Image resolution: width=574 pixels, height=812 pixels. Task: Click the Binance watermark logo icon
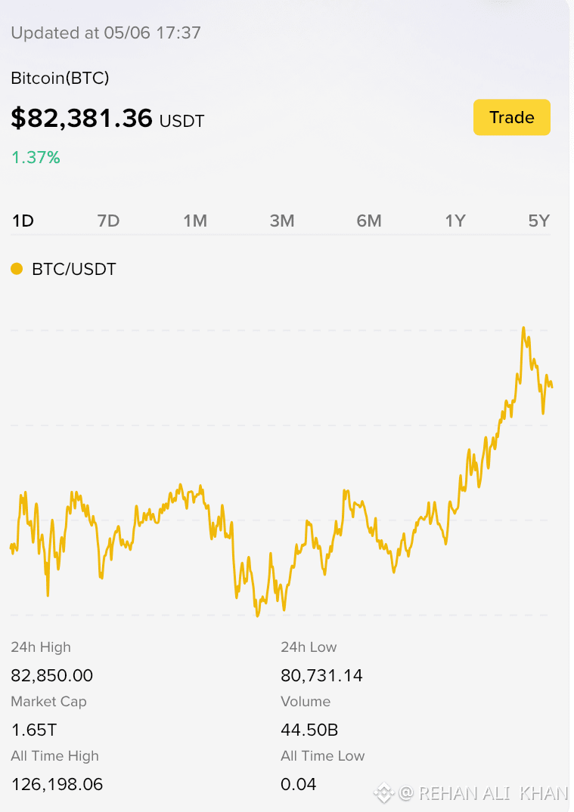click(x=383, y=793)
